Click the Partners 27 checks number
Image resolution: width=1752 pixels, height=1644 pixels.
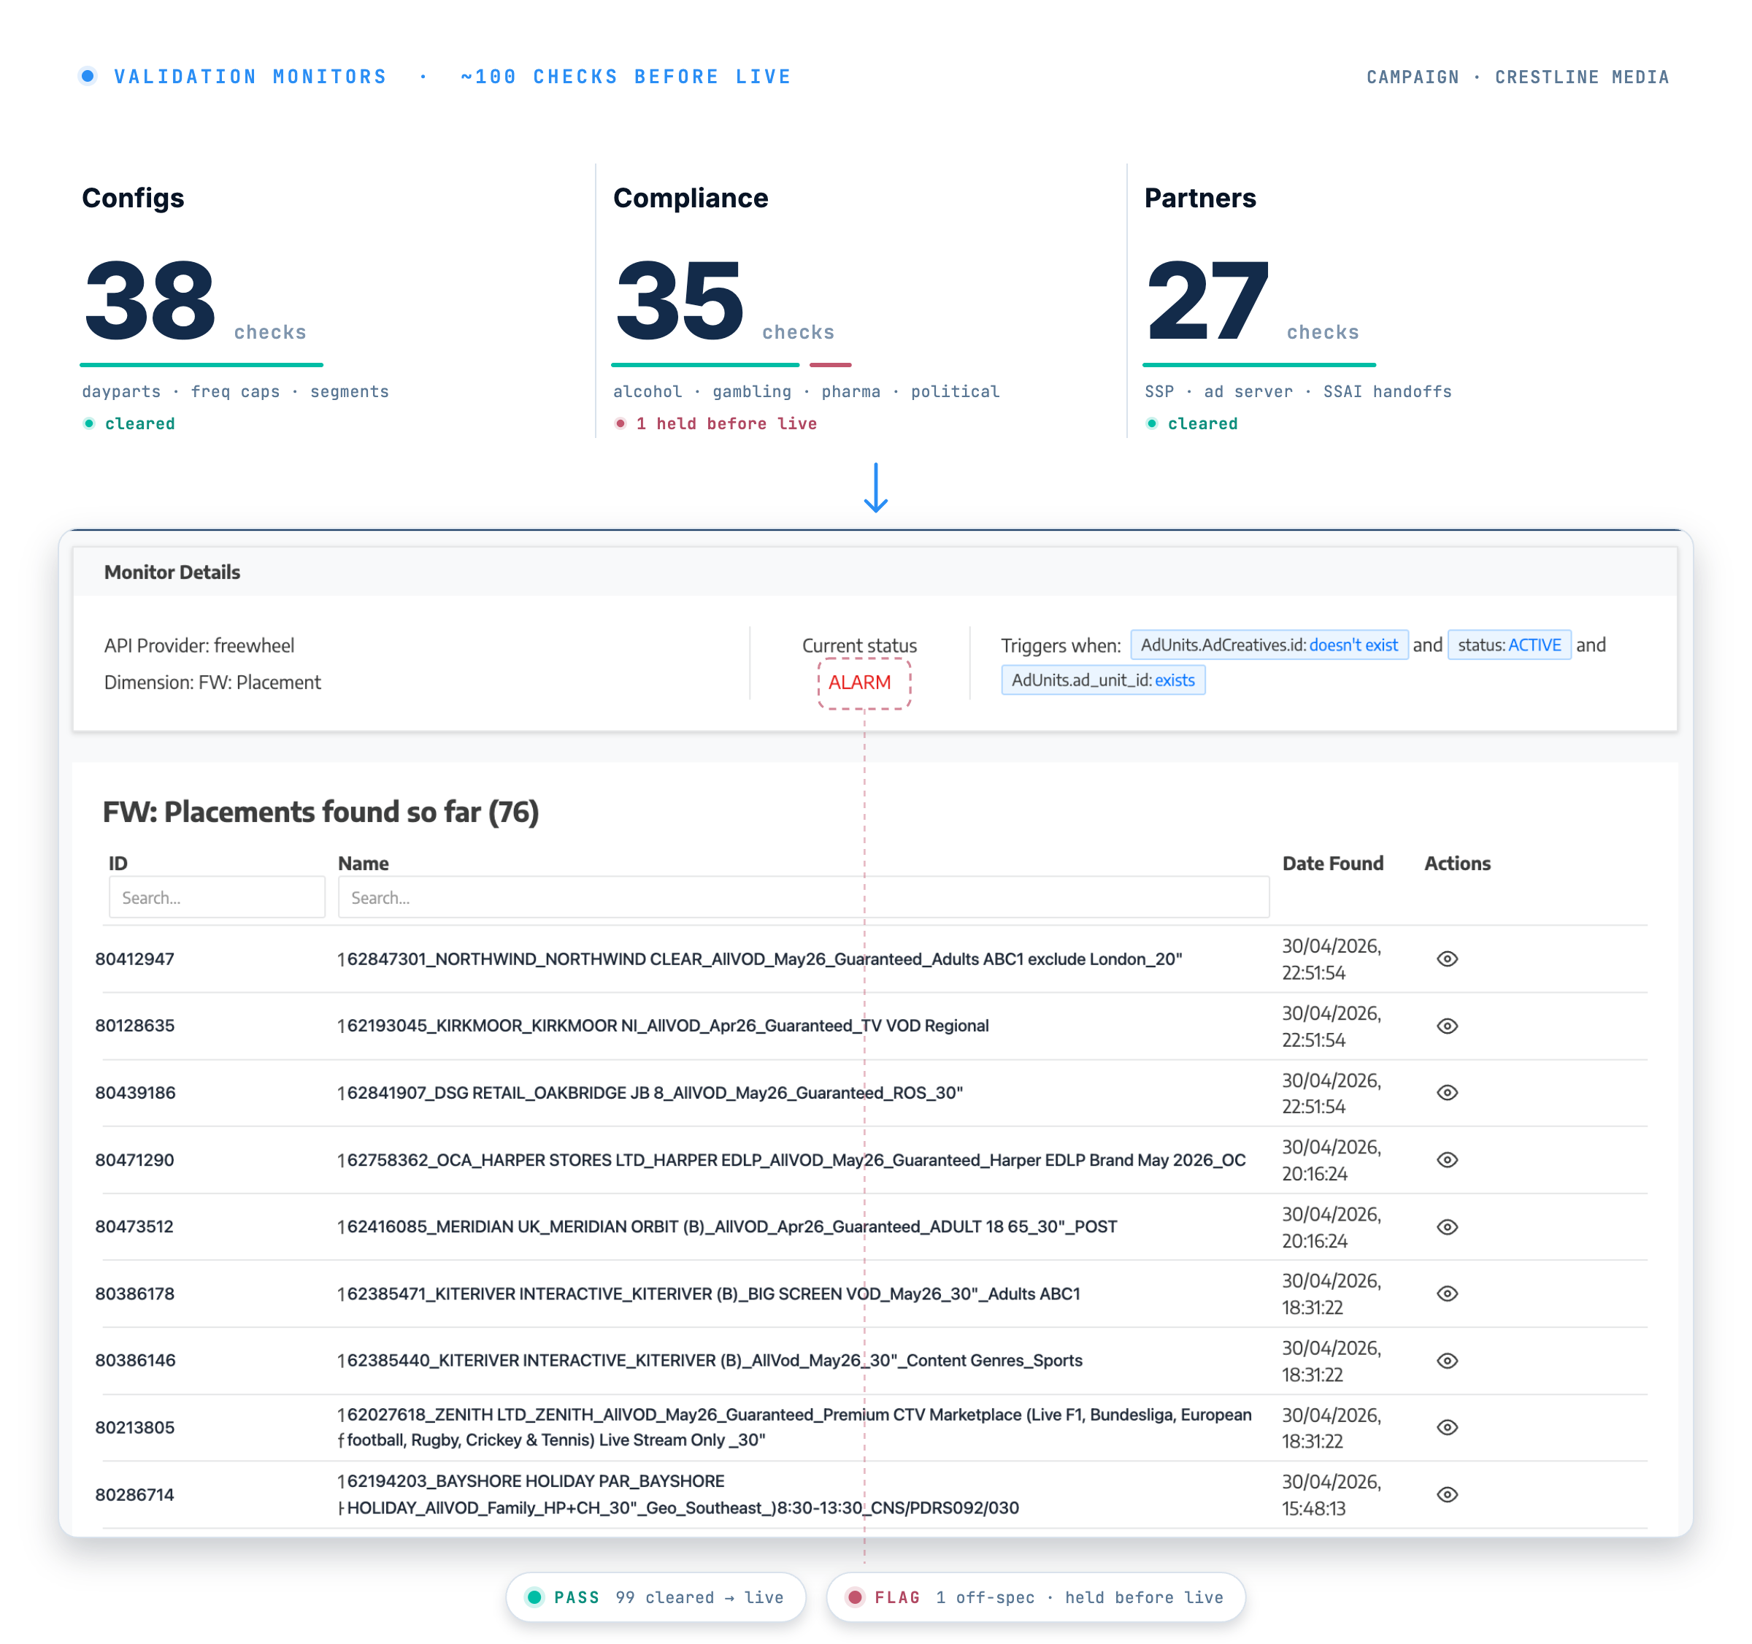[1207, 300]
